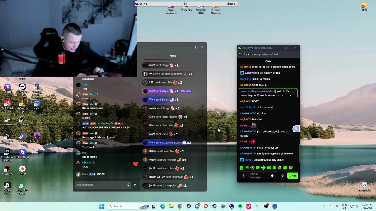Click the 33sarrah username in Kick chat
Viewport: 376px width, 211px height.
(250, 73)
